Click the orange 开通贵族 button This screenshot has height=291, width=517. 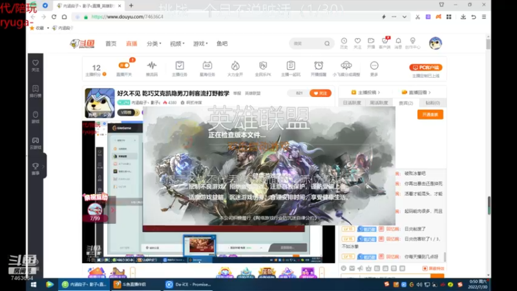coord(430,114)
